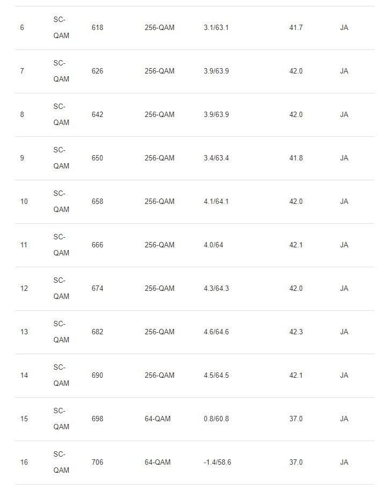Click the JA status in row 8
The height and width of the screenshot is (491, 383).
click(344, 115)
